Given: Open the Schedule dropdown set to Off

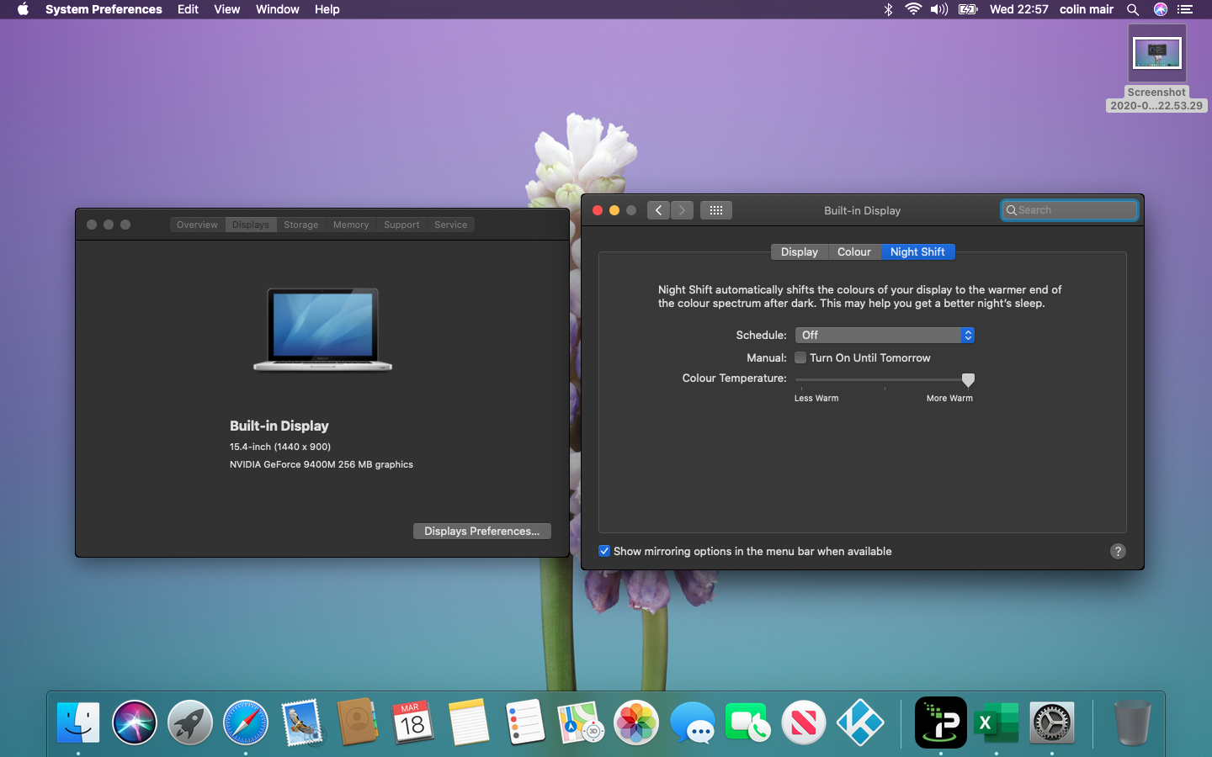Looking at the screenshot, I should (885, 335).
